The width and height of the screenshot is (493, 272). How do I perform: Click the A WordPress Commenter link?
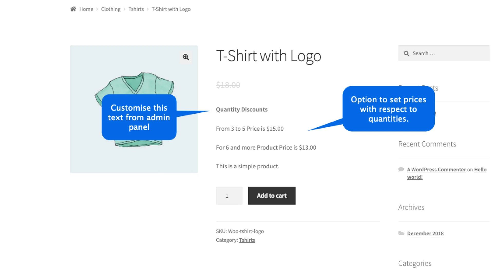[x=436, y=169]
